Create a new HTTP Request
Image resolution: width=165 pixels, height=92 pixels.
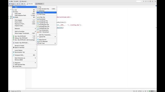47,41
